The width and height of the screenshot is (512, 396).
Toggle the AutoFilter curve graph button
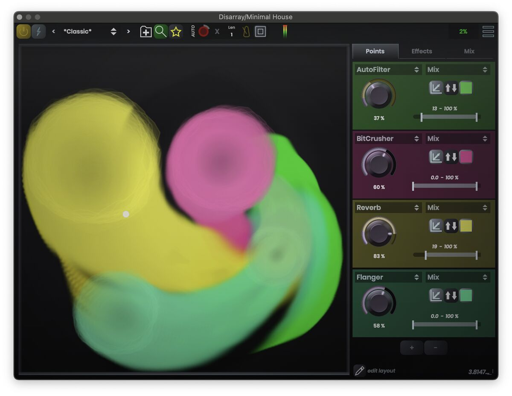pyautogui.click(x=436, y=88)
